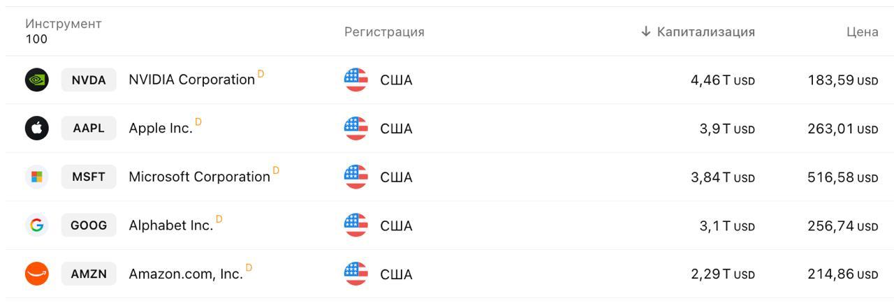This screenshot has width=894, height=303.
Task: Sort by the Капитализация column header
Action: coord(705,31)
